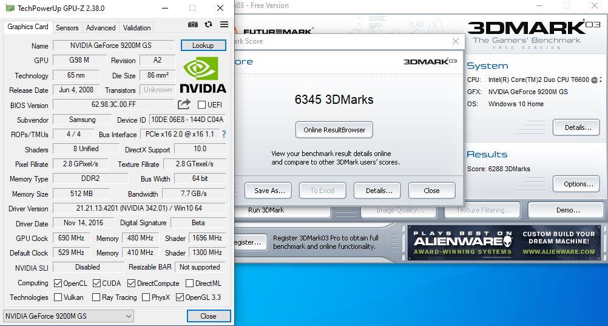This screenshot has width=608, height=326.
Task: Click the Digital Signature Beta field
Action: (x=198, y=223)
